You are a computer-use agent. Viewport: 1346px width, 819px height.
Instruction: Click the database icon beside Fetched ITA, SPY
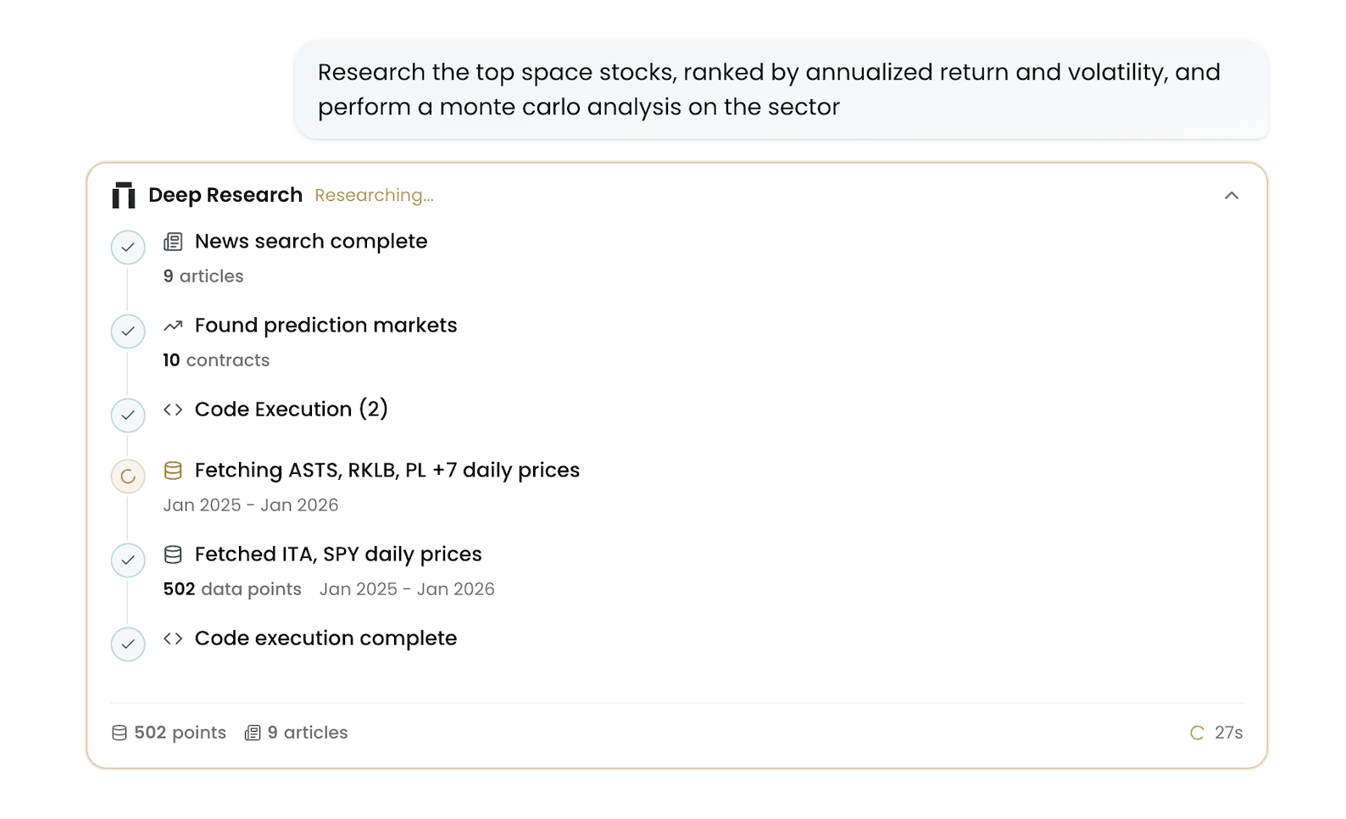pos(173,554)
